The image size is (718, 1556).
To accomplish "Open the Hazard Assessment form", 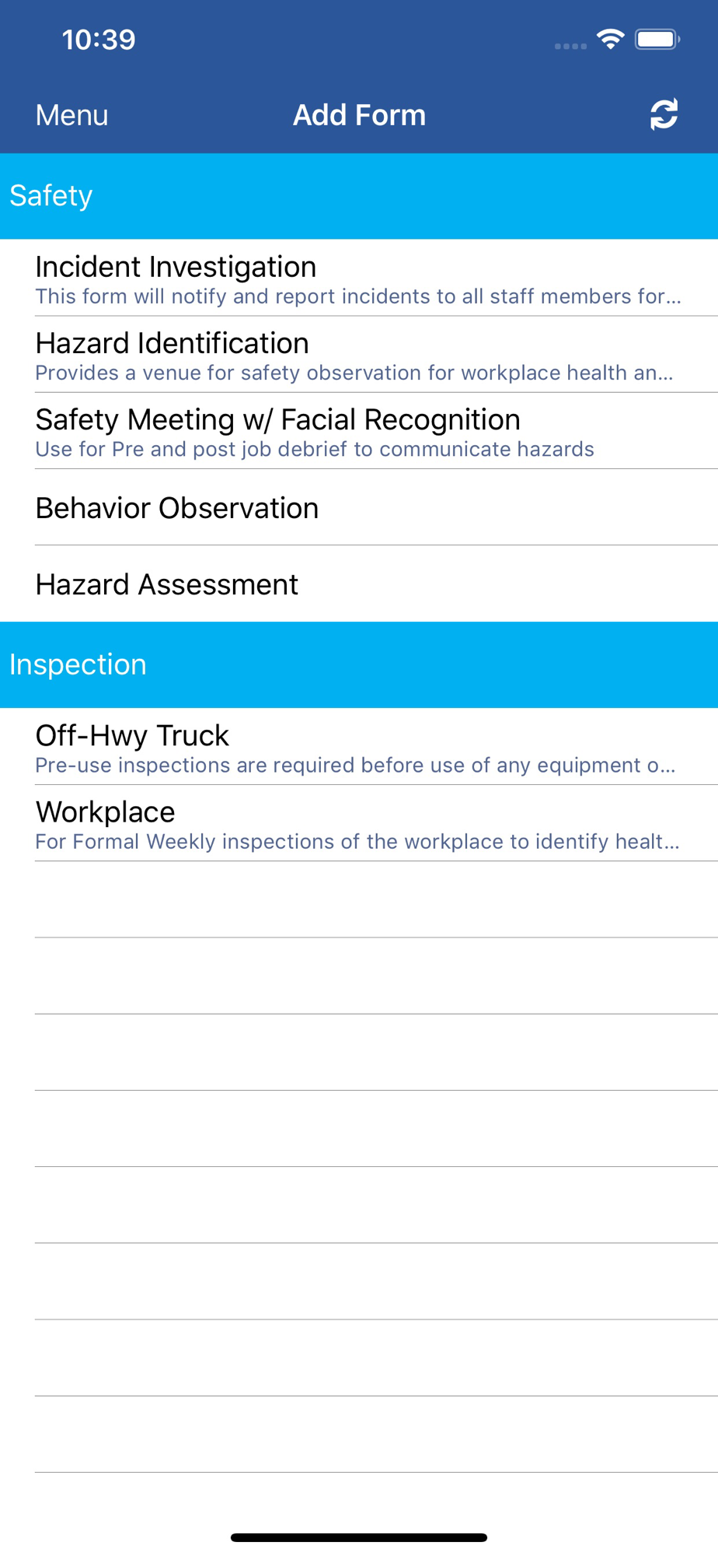I will point(359,583).
